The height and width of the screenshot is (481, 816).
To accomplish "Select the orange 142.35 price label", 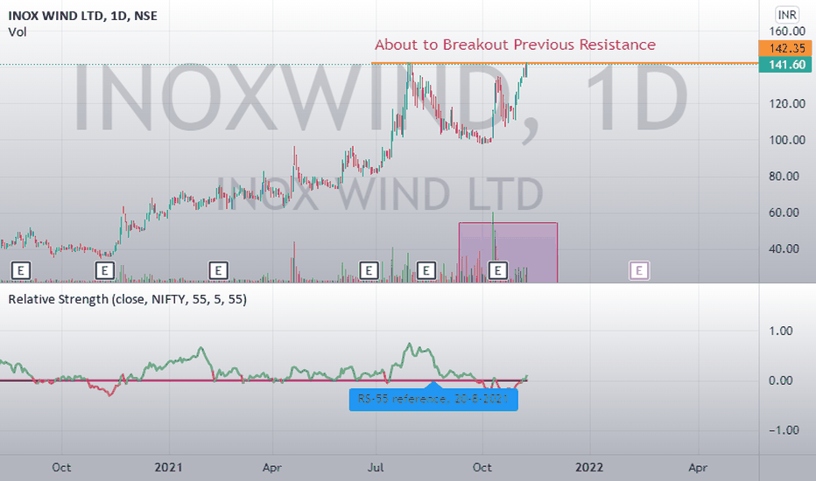I will pyautogui.click(x=785, y=48).
